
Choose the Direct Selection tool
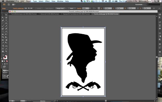[x=6, y=15]
